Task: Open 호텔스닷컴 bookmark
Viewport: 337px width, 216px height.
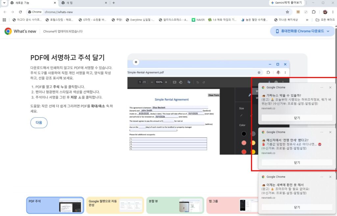Action: (59, 20)
